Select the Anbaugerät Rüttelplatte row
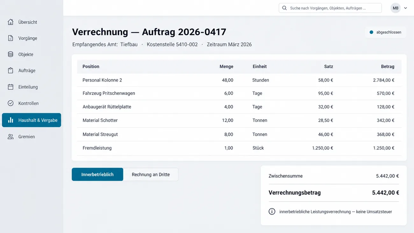The height and width of the screenshot is (233, 414). click(x=239, y=107)
